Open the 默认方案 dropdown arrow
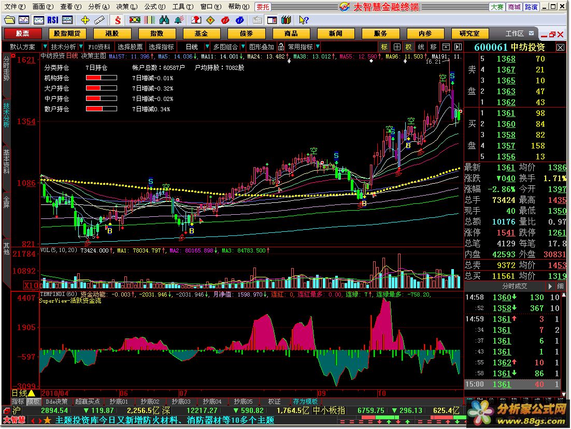This screenshot has height=429, width=571. 45,47
